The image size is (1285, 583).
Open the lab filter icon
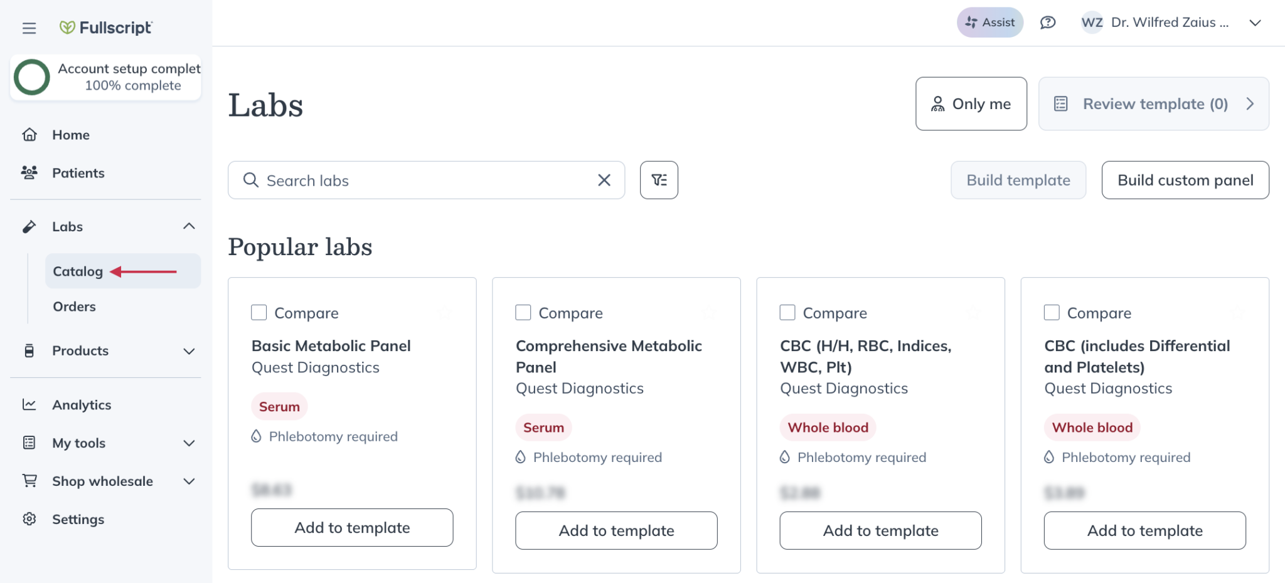[x=659, y=181]
